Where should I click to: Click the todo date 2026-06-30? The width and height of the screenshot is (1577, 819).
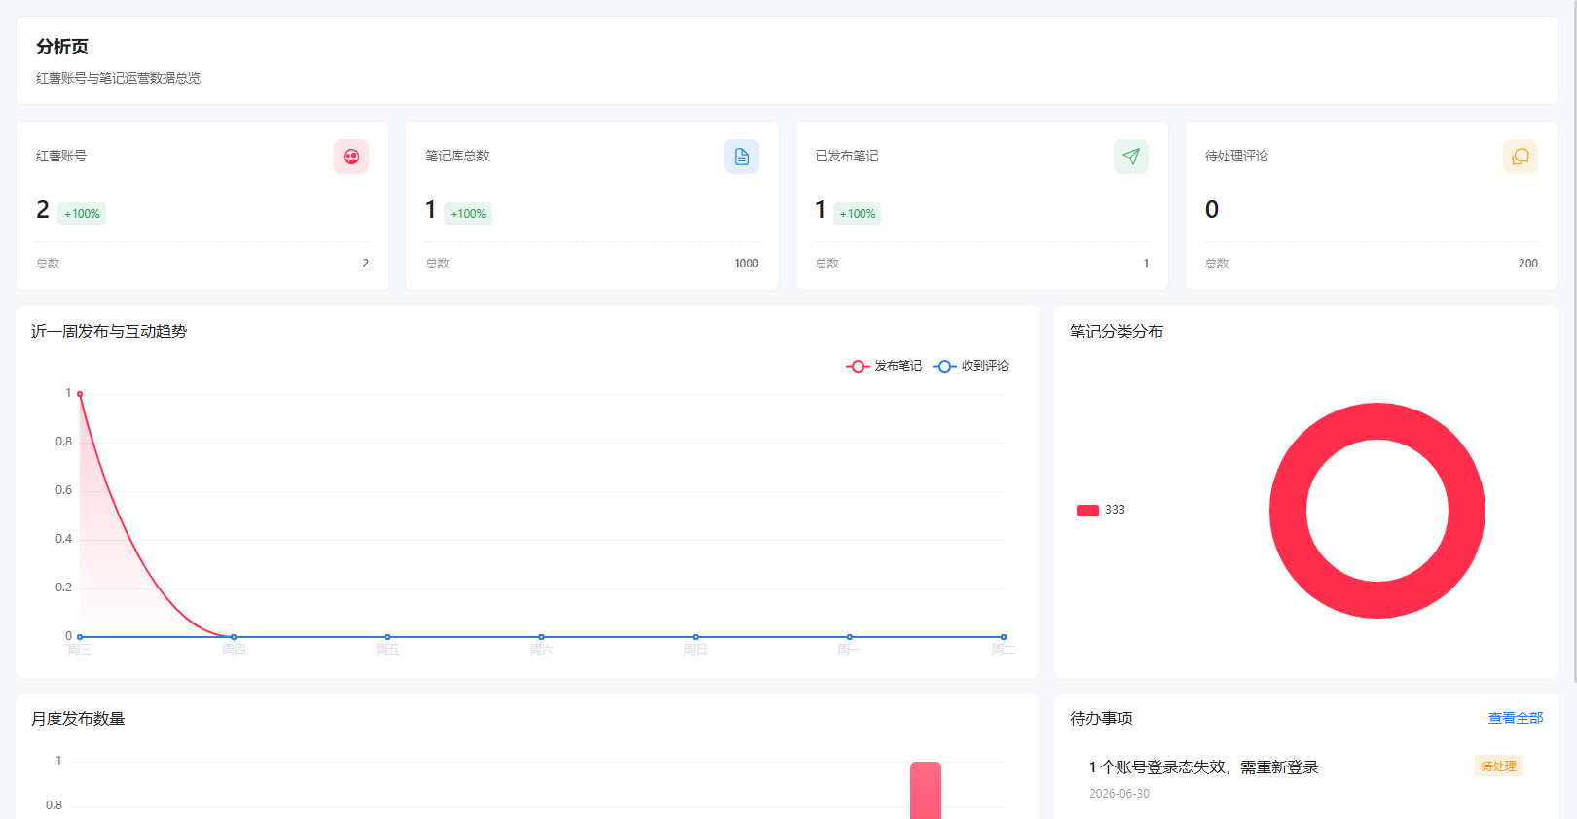pyautogui.click(x=1119, y=794)
